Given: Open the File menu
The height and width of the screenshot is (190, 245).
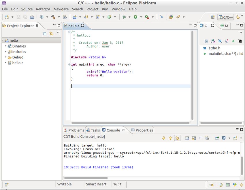Looking at the screenshot, I should tap(5, 9).
